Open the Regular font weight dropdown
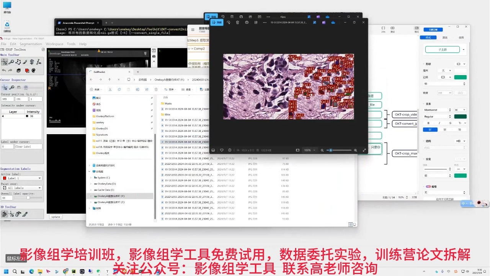 pos(437,117)
